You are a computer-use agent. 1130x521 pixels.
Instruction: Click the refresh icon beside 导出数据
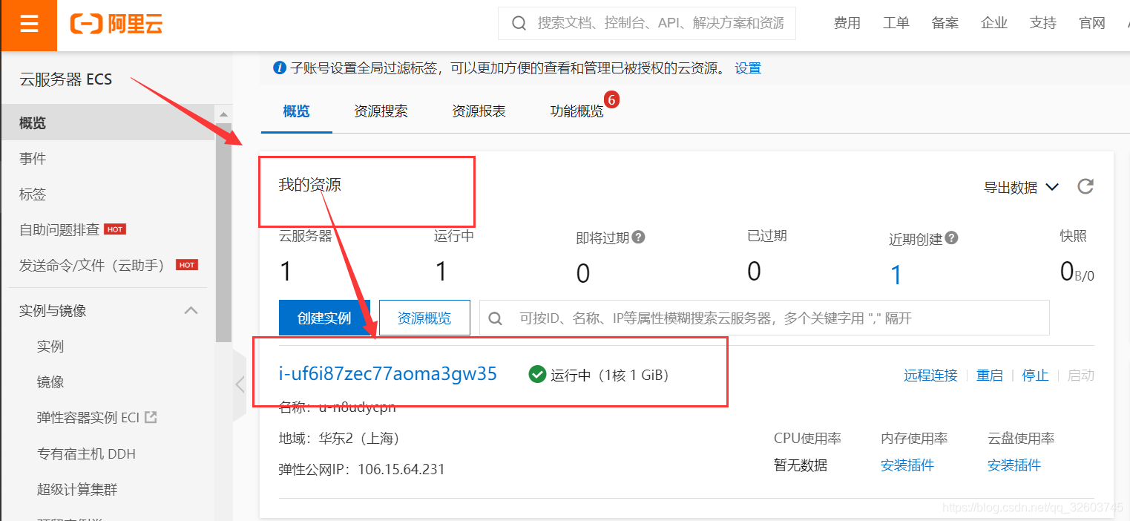(1085, 186)
